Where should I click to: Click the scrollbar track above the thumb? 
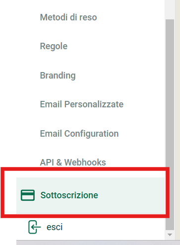pos(170,9)
